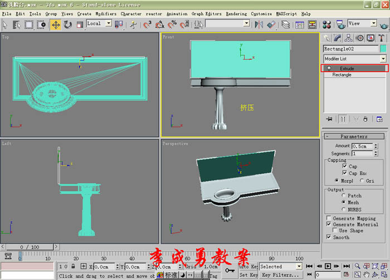Switch to Motion command panel tab
Viewport: 390px width, 280px height.
click(x=360, y=38)
